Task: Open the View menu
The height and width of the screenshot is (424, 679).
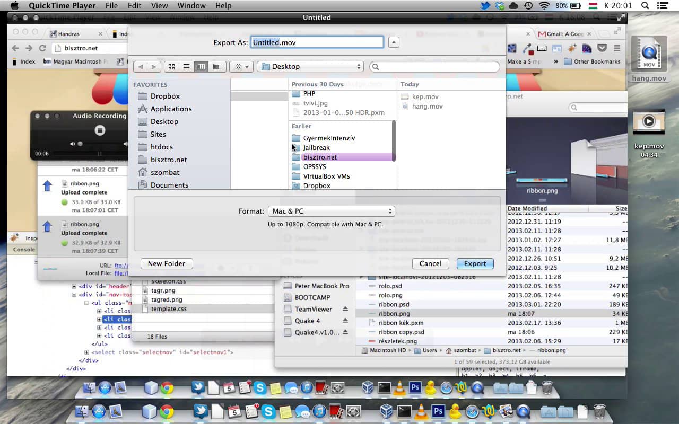Action: click(159, 6)
